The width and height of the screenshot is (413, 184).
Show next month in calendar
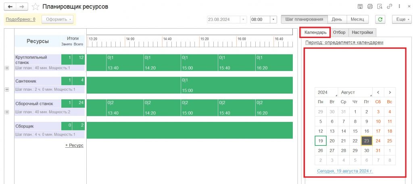[390, 92]
